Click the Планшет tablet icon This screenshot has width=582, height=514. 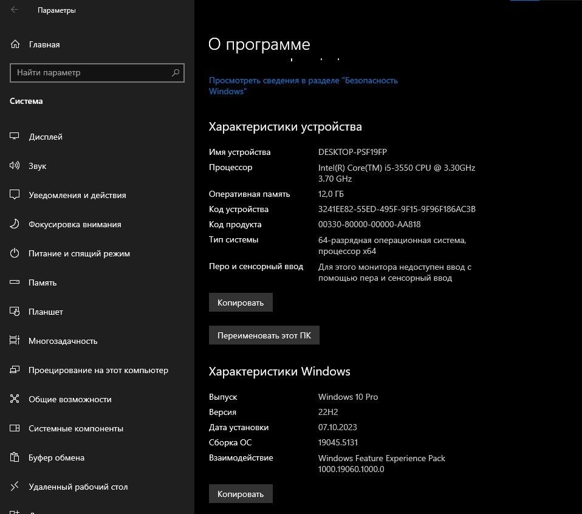click(x=15, y=311)
